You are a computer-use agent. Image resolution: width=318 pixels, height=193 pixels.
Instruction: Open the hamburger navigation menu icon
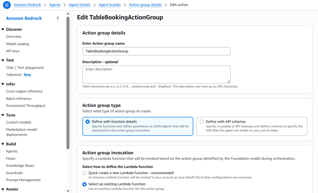[x=7, y=5]
